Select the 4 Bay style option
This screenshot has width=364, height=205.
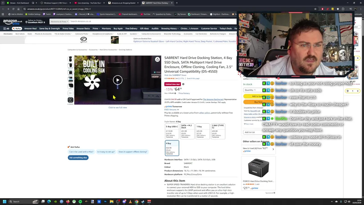(x=172, y=148)
